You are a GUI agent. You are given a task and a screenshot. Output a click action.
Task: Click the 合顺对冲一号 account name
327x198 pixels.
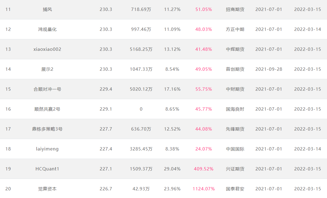(47, 89)
